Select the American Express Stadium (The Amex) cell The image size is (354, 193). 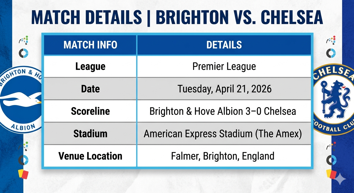tap(224, 134)
